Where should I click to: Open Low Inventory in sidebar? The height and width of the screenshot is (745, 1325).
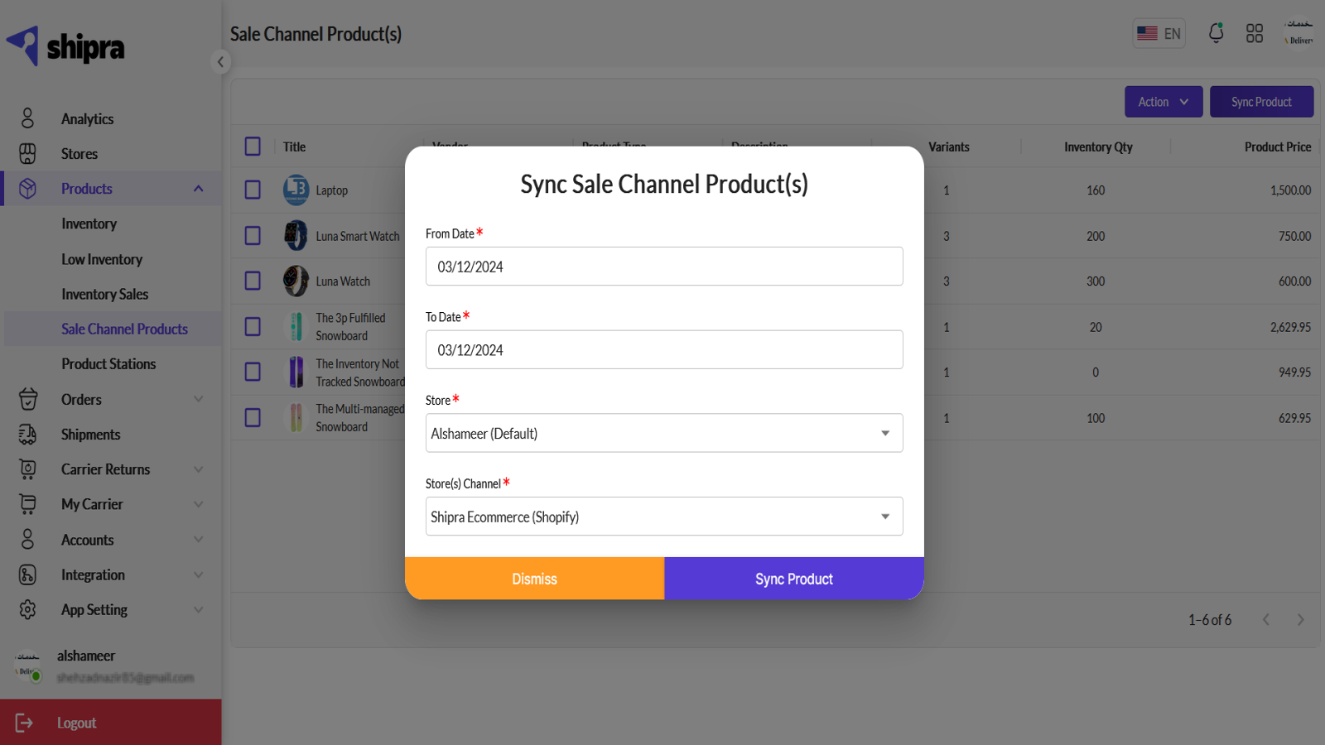[x=102, y=259]
